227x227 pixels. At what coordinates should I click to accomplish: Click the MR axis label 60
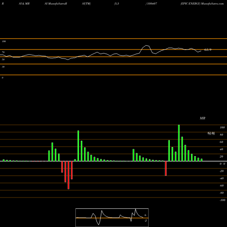click(x=222, y=142)
